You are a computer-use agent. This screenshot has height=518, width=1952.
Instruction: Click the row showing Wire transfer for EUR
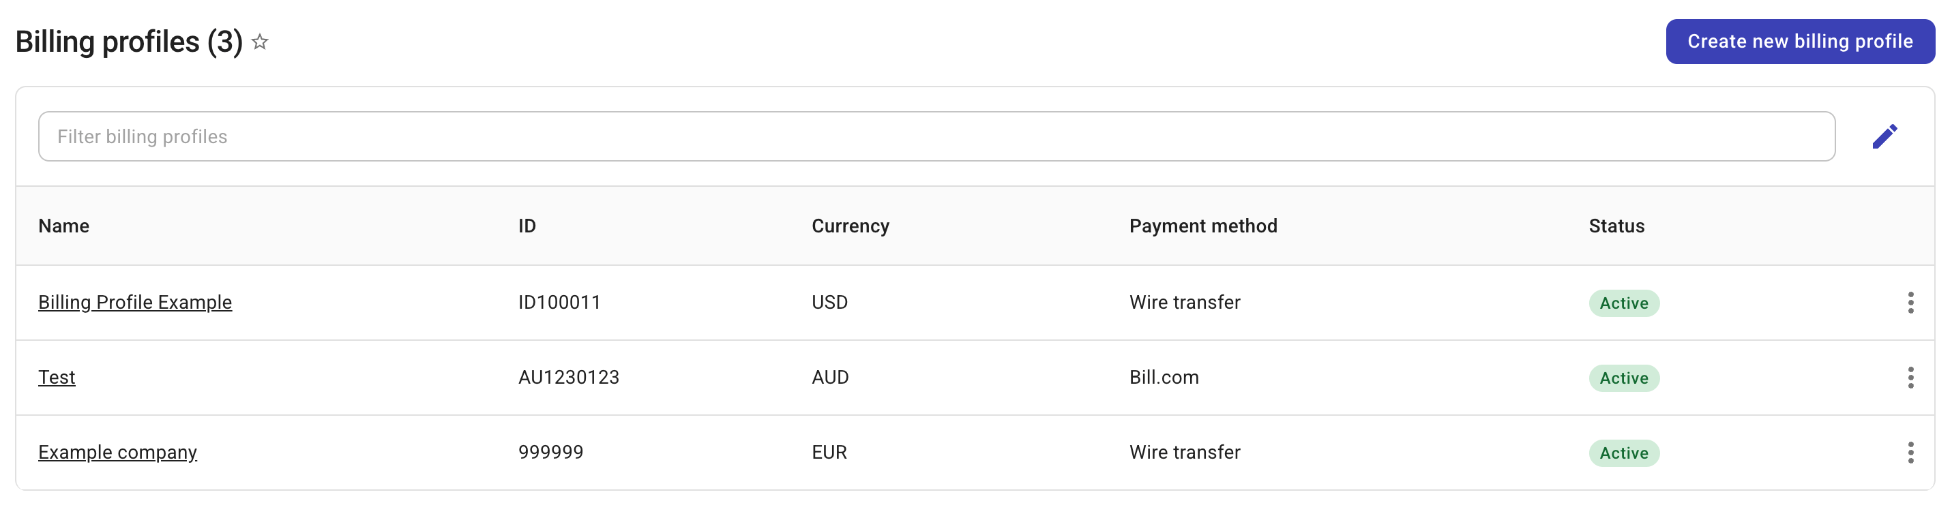(x=1185, y=452)
